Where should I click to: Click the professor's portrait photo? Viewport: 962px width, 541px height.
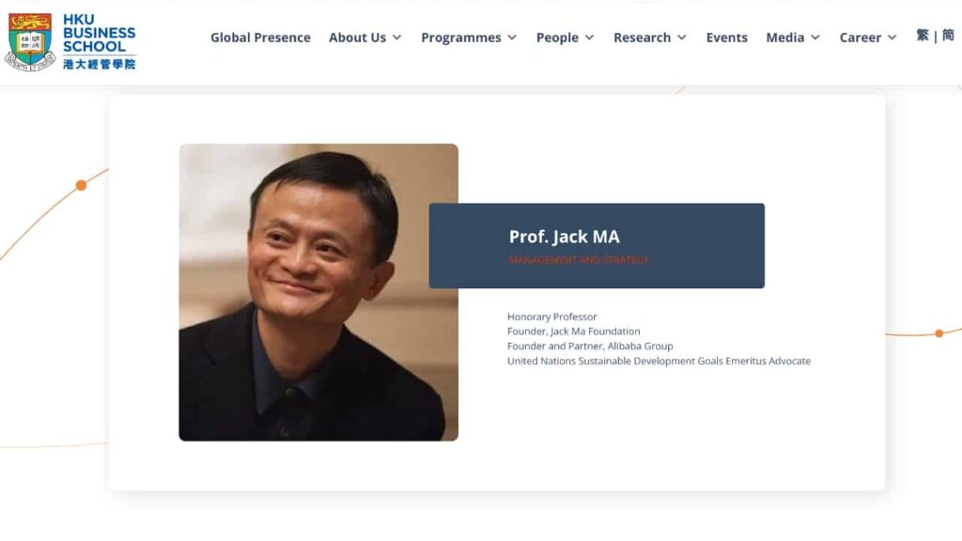pyautogui.click(x=318, y=292)
